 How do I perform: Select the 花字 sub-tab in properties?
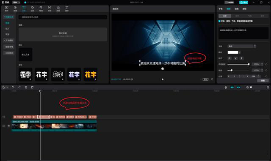(263, 16)
